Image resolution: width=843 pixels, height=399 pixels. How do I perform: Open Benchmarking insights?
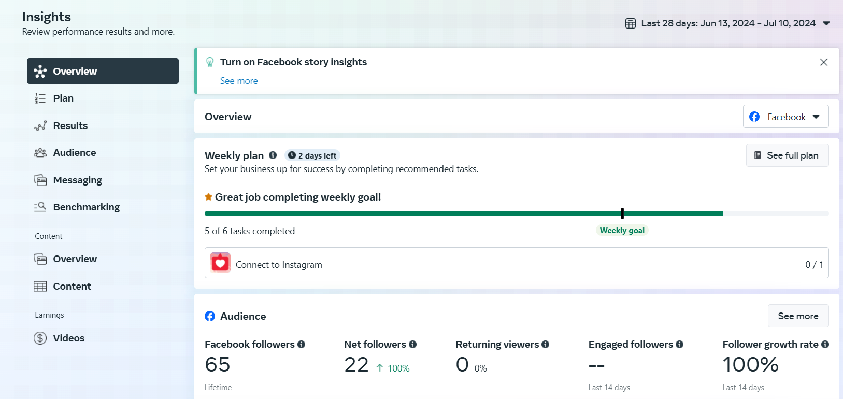(x=103, y=207)
